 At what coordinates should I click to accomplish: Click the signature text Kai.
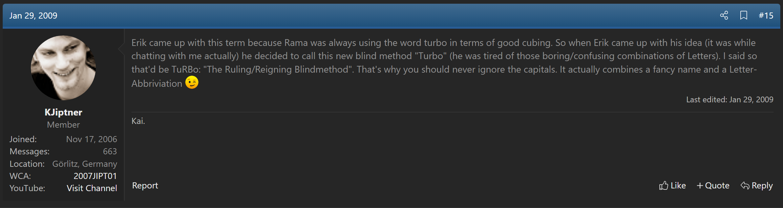click(138, 121)
